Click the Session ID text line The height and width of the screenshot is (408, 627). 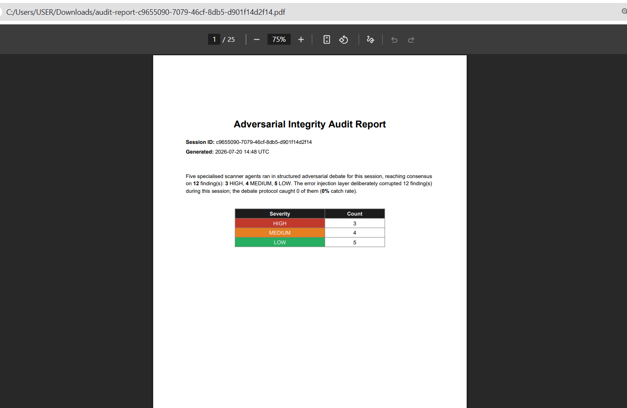pyautogui.click(x=249, y=142)
